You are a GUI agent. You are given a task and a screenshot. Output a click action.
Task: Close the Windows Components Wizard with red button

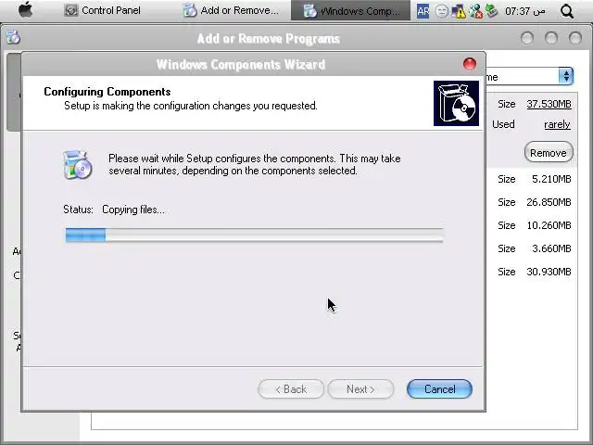(470, 64)
